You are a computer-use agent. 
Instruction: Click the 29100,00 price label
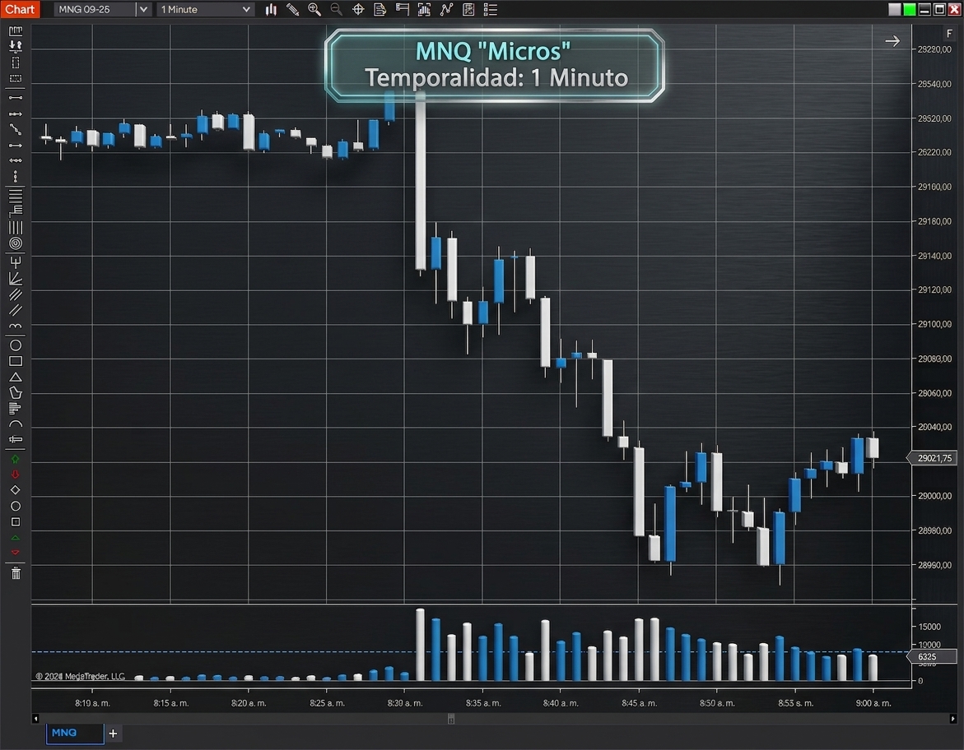tap(934, 324)
